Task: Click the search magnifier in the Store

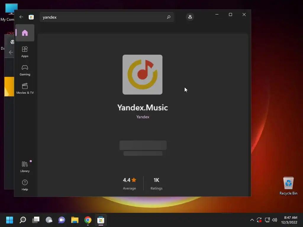Action: [168, 17]
